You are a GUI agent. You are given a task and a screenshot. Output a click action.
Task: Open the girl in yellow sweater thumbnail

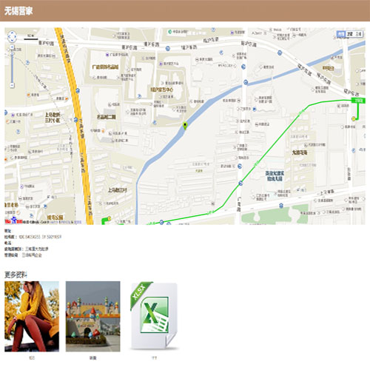pyautogui.click(x=32, y=316)
